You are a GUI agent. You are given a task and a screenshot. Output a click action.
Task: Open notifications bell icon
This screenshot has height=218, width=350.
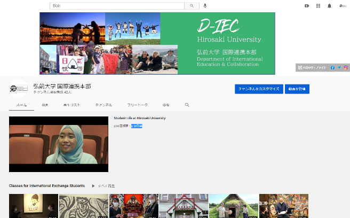(x=329, y=6)
